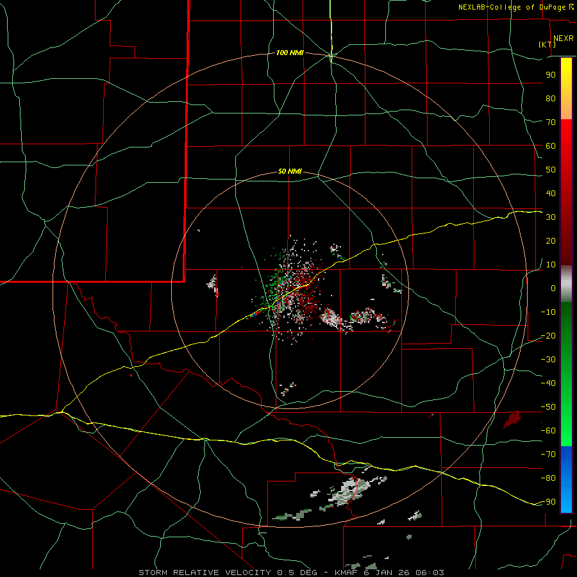Click the -80 value on the velocity scale
The image size is (577, 577).
pos(548,478)
